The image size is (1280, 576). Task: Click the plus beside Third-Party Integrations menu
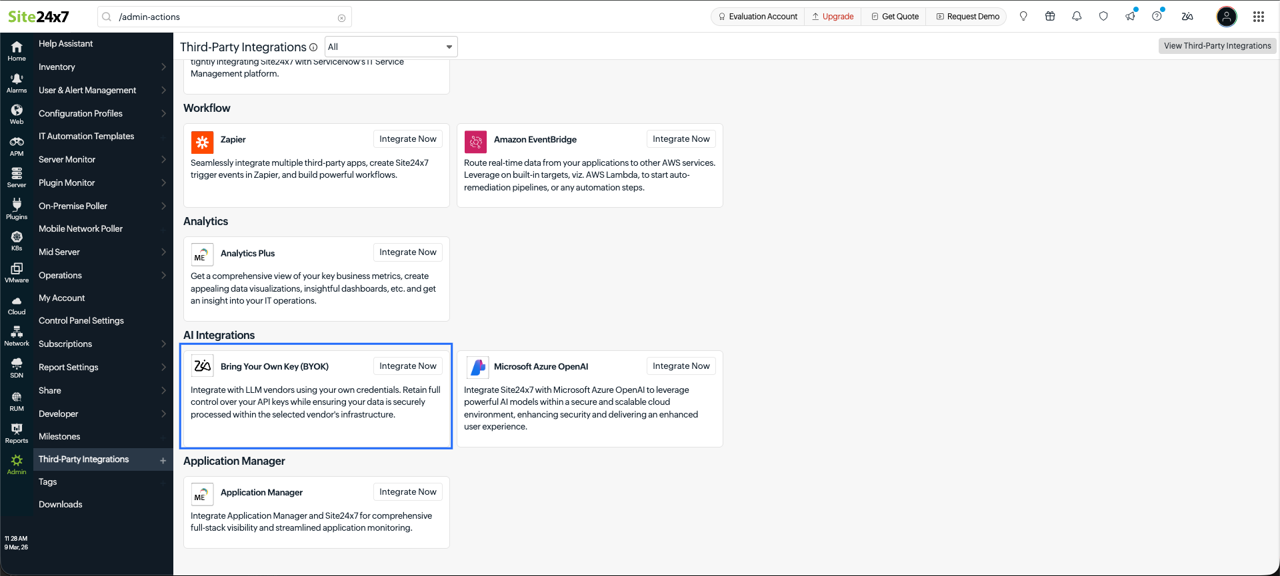pos(163,460)
